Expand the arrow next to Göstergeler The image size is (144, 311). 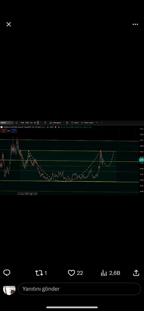coord(63,123)
